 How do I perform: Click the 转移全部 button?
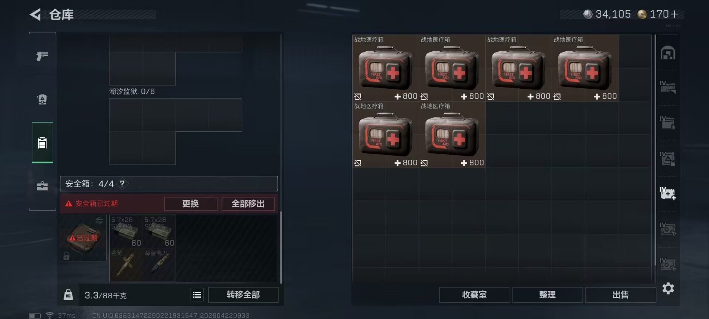[x=243, y=295]
